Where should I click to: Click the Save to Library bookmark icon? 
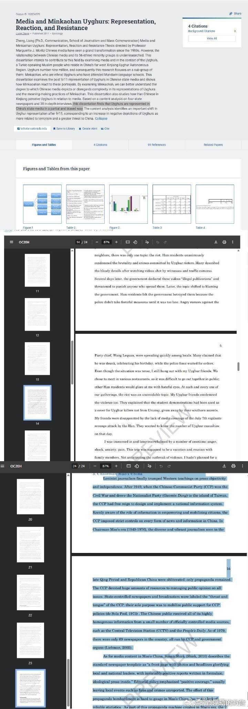[x=54, y=129]
